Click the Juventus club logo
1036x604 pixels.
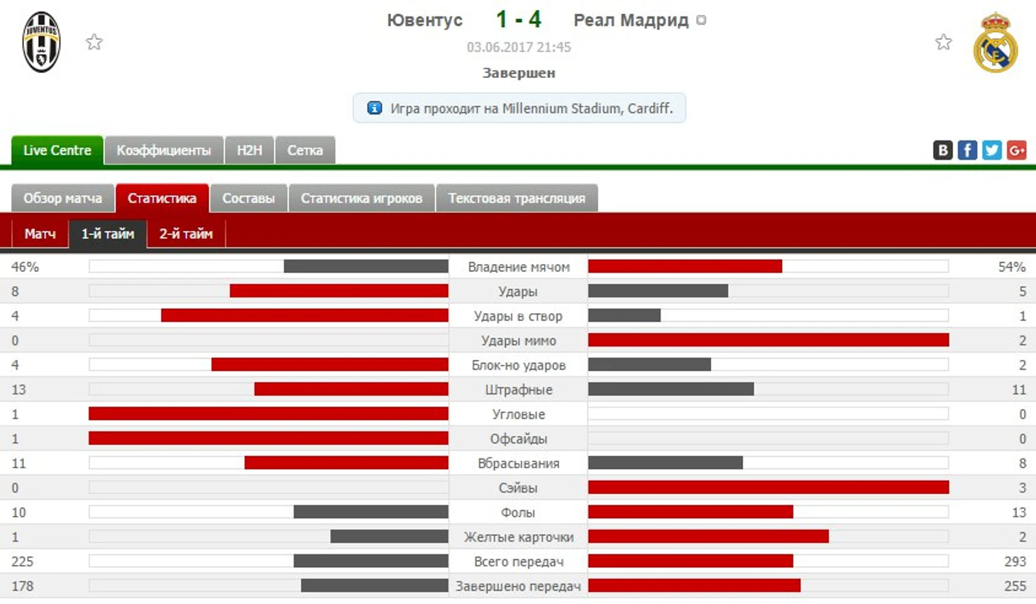pyautogui.click(x=41, y=42)
